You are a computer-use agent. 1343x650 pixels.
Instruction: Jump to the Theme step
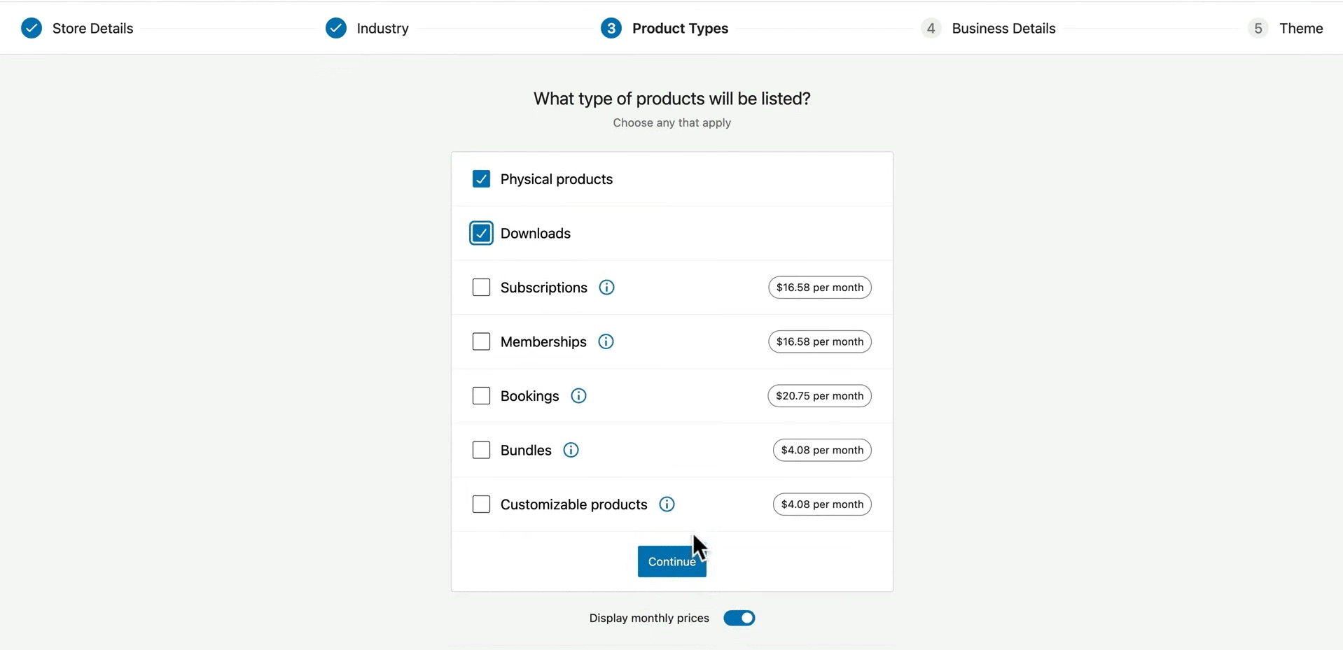pyautogui.click(x=1300, y=29)
